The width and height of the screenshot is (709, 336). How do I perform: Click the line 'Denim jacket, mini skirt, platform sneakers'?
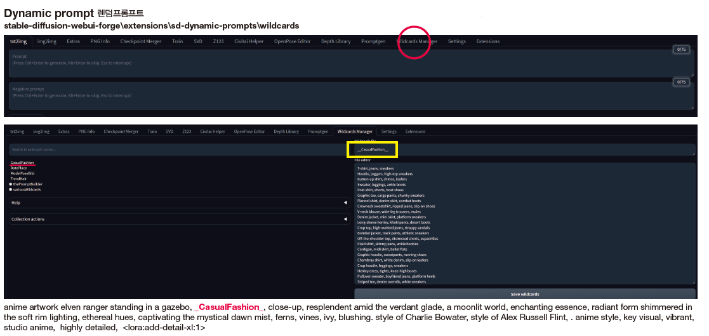click(392, 217)
